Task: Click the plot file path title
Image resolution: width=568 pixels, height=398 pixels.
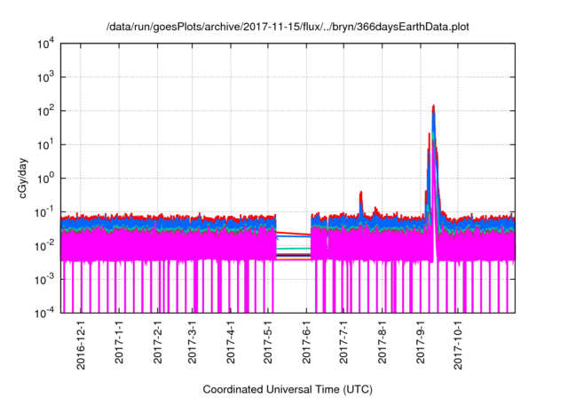Action: [288, 27]
